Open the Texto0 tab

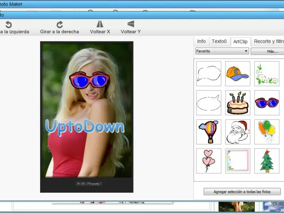(219, 41)
